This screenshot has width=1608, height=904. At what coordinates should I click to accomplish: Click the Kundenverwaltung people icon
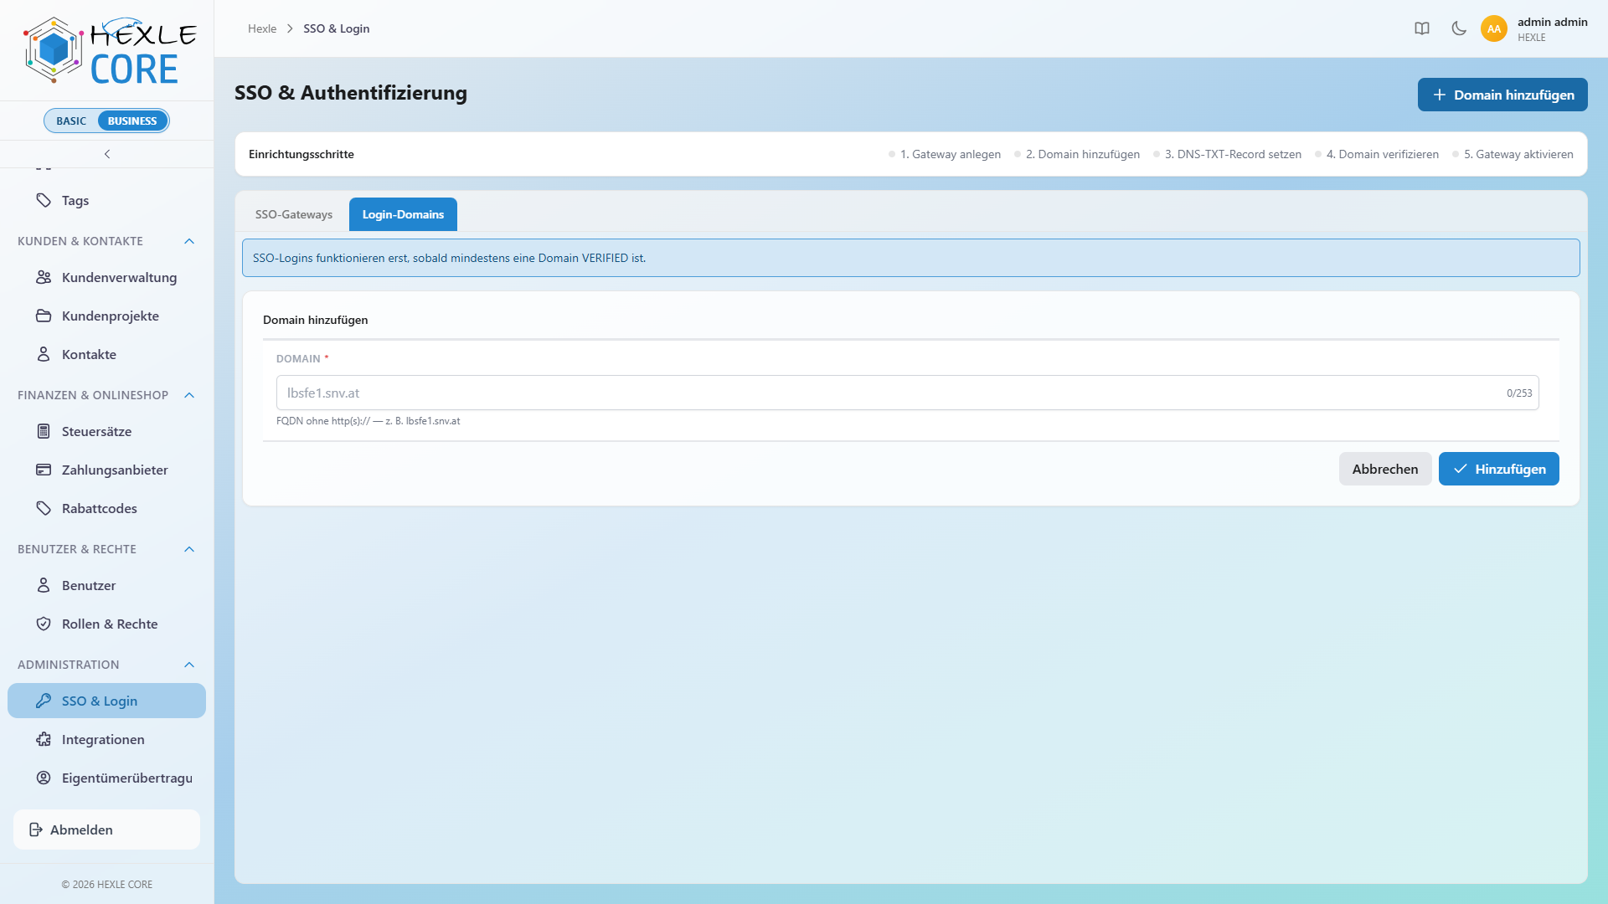44,277
